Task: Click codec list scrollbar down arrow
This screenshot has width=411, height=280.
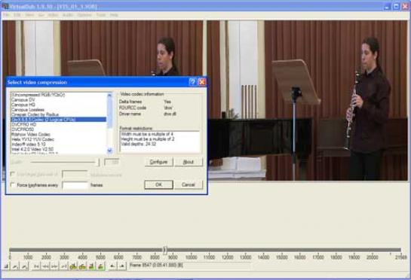Action: pyautogui.click(x=109, y=151)
